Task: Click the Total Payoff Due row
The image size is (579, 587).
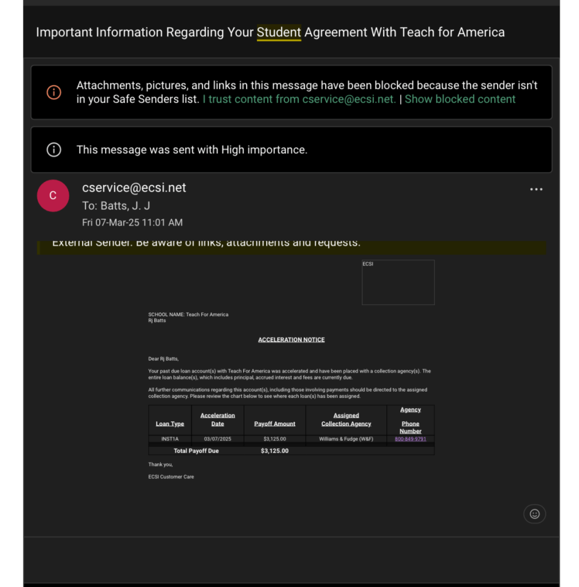Action: point(196,451)
